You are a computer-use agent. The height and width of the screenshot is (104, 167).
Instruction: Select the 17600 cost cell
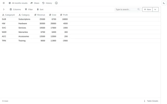[53, 28]
